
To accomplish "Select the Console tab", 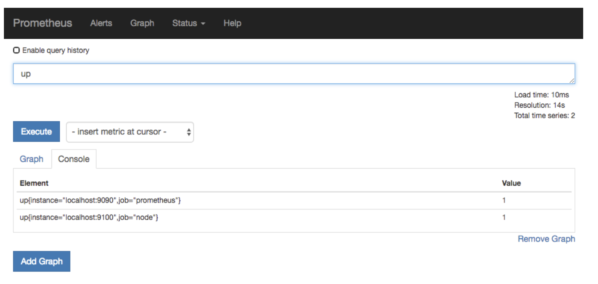I will click(x=74, y=159).
